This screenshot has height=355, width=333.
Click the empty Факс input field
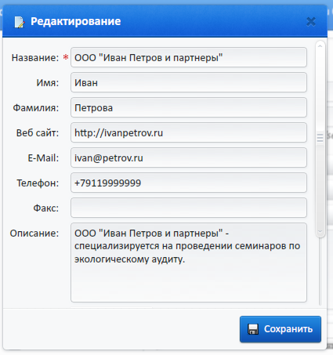pos(189,208)
